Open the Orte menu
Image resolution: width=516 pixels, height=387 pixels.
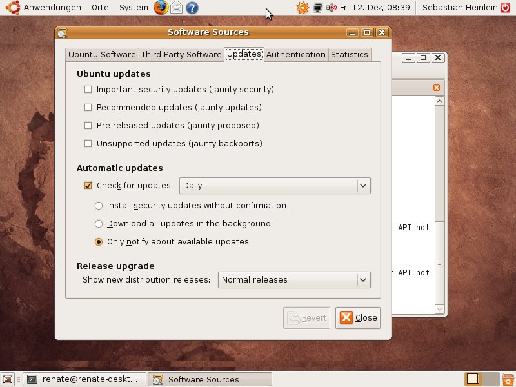100,8
